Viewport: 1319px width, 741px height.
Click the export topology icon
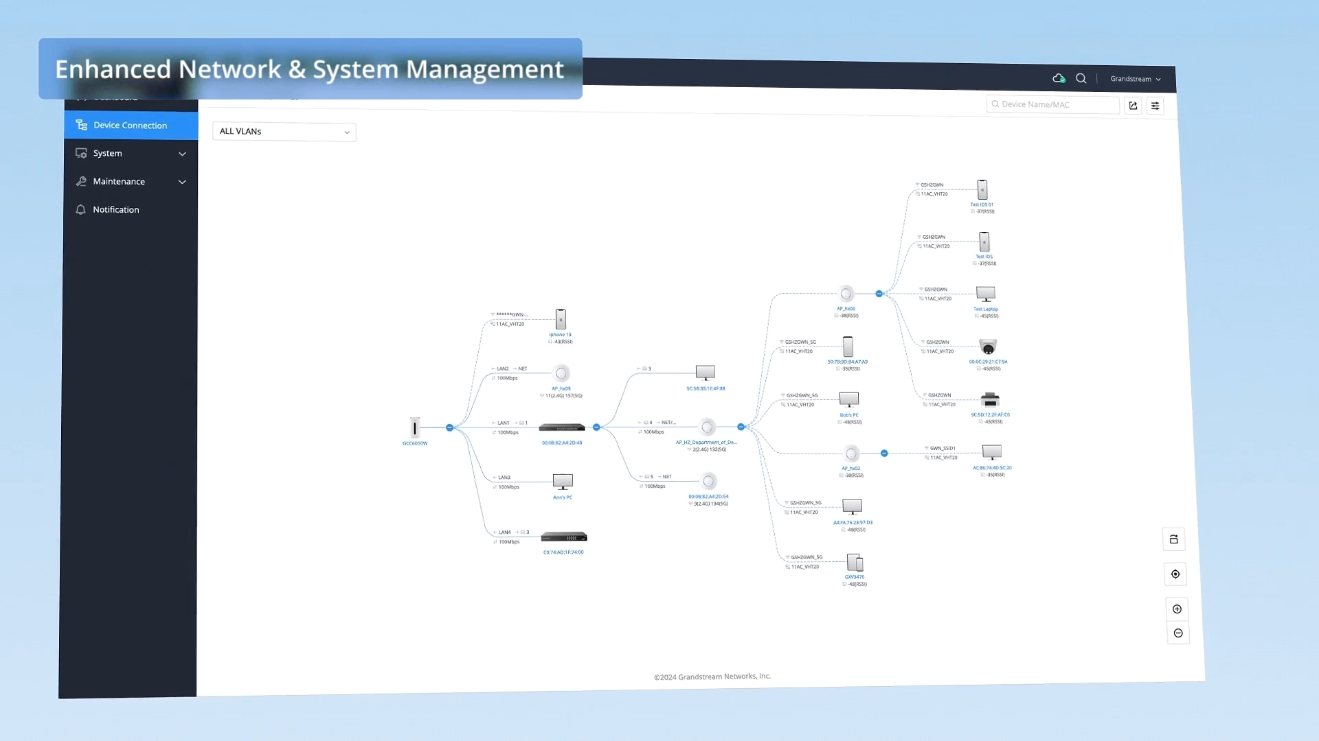[1133, 106]
